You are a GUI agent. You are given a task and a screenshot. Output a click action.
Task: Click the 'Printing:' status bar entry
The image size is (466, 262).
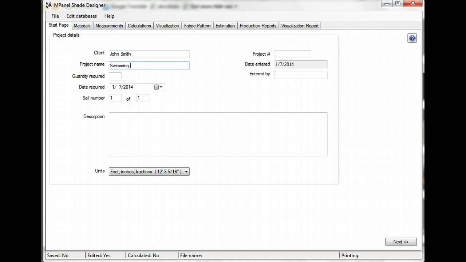click(350, 255)
